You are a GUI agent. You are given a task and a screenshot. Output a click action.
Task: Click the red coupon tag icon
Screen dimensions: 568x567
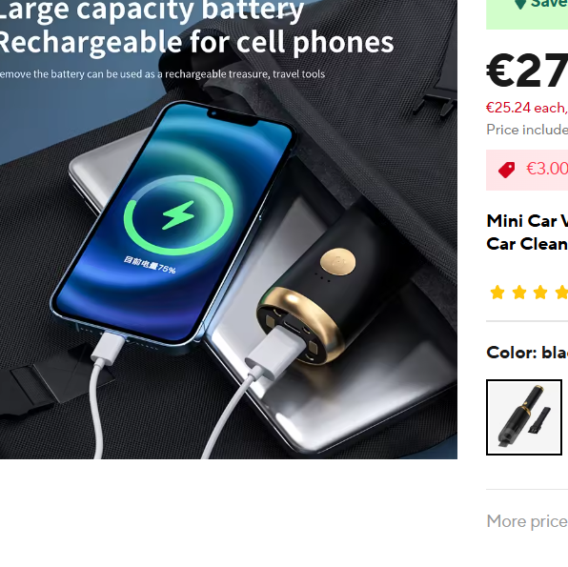pos(506,170)
